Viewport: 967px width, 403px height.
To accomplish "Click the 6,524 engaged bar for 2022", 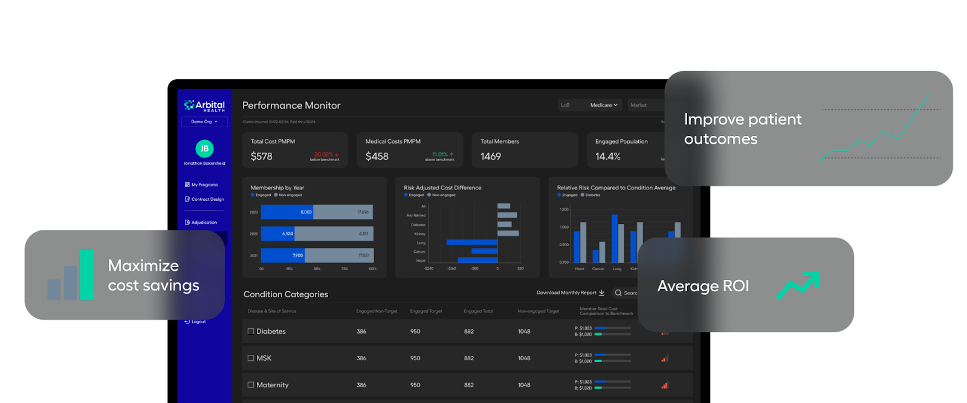I will point(278,233).
